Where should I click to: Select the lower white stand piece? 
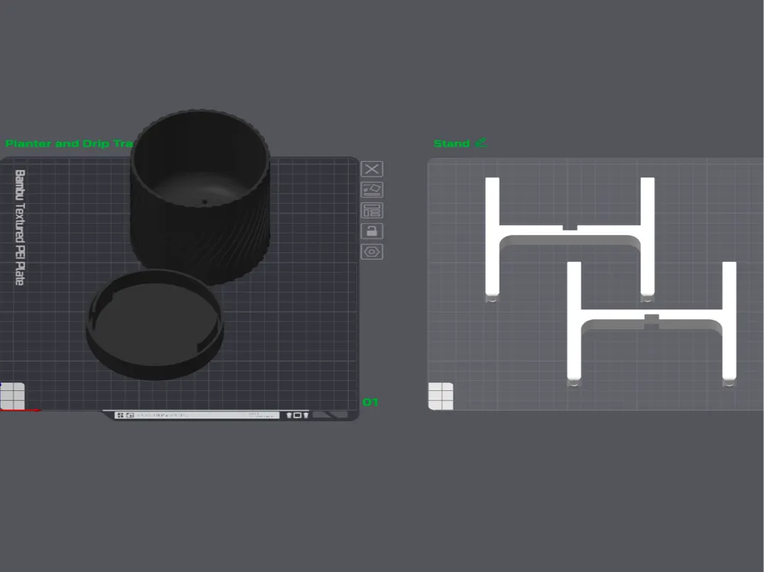point(652,324)
